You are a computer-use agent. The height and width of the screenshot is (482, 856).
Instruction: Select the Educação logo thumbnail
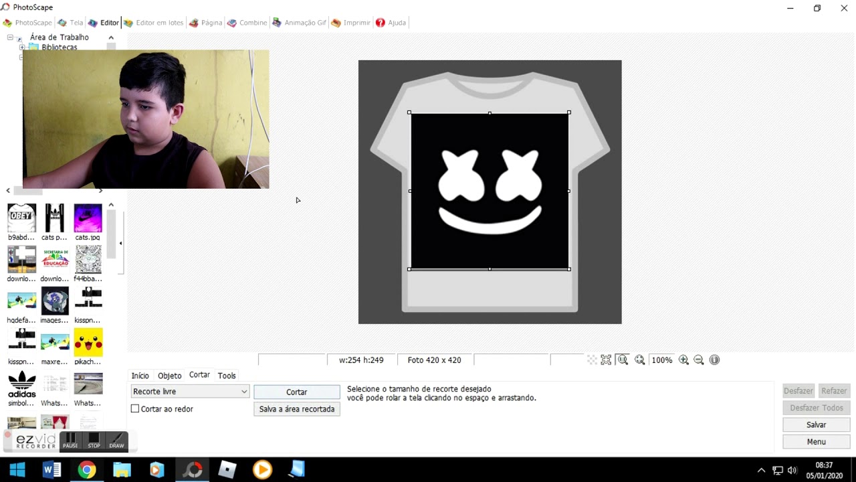pos(55,263)
